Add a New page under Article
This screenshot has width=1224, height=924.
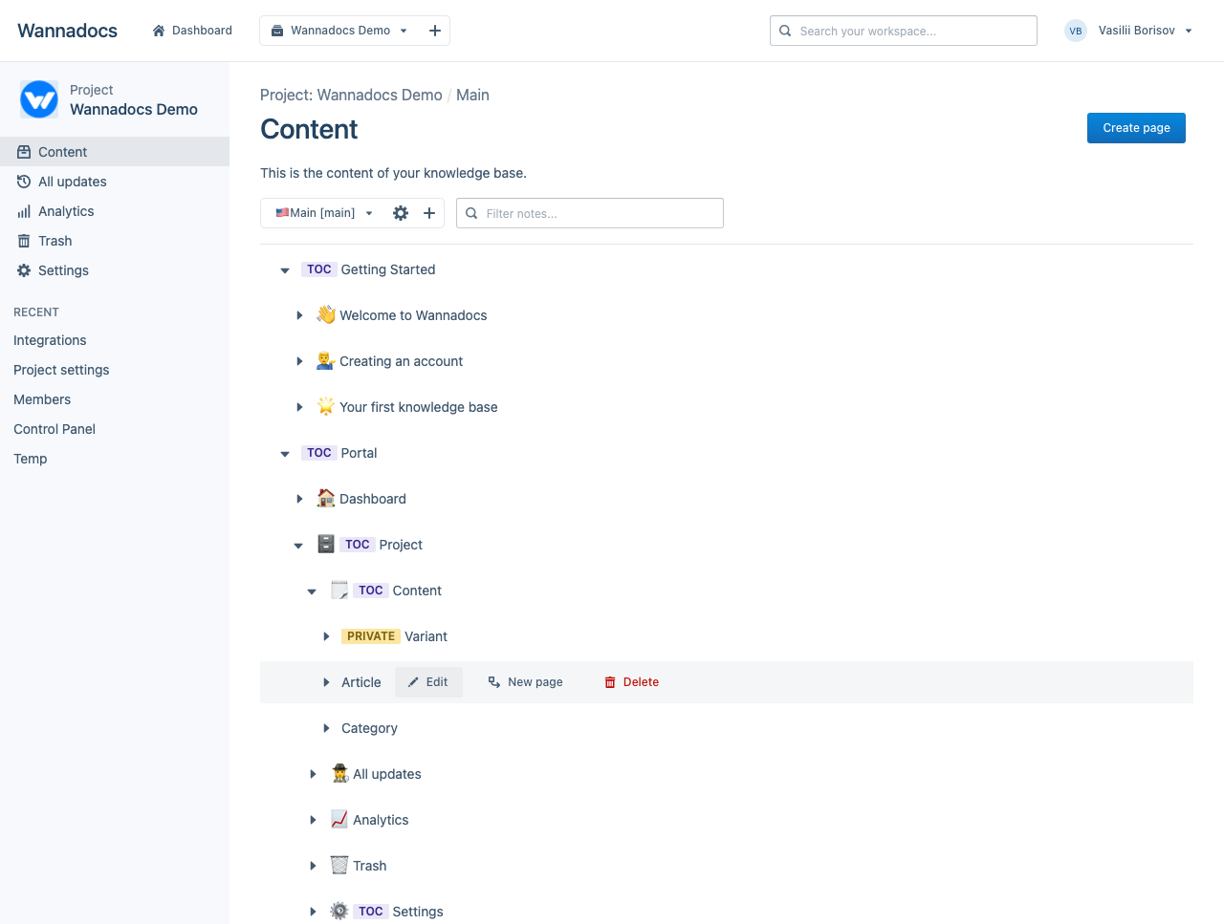coord(526,682)
